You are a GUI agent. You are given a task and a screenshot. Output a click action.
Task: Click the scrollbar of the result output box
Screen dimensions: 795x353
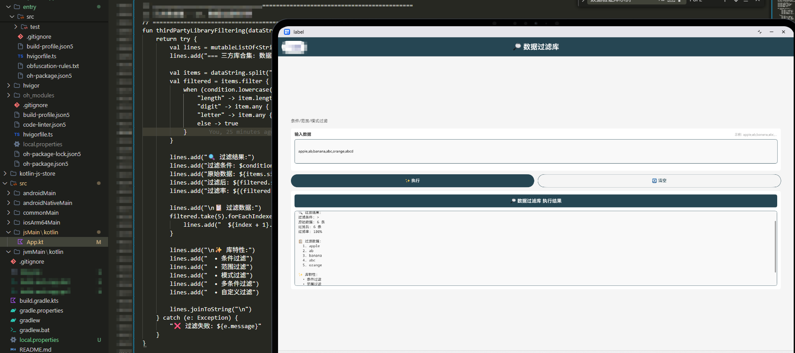pos(775,247)
